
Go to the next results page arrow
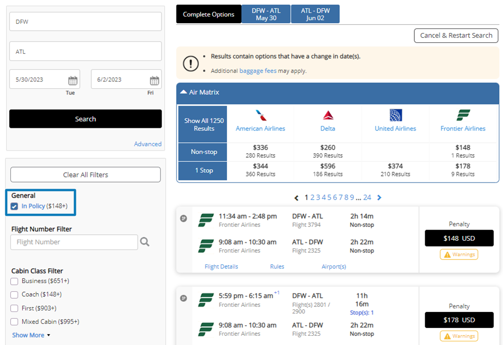[379, 198]
